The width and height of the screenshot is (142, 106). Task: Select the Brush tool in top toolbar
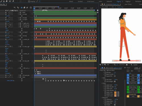pyautogui.click(x=1, y=1)
